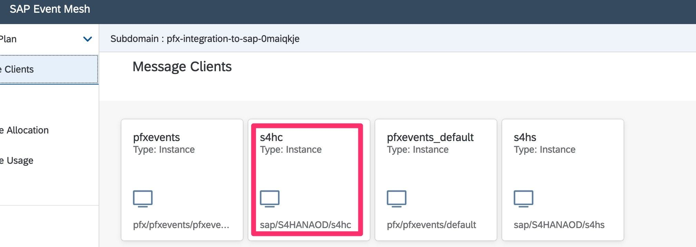Click the sap/S4HANAOD/s4hc namespace text

click(306, 225)
